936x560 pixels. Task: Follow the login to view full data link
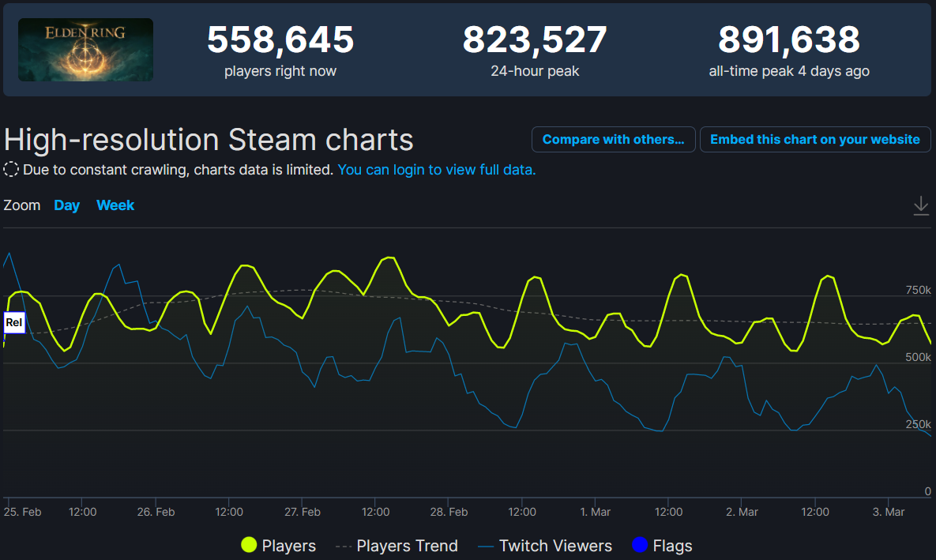(x=437, y=170)
